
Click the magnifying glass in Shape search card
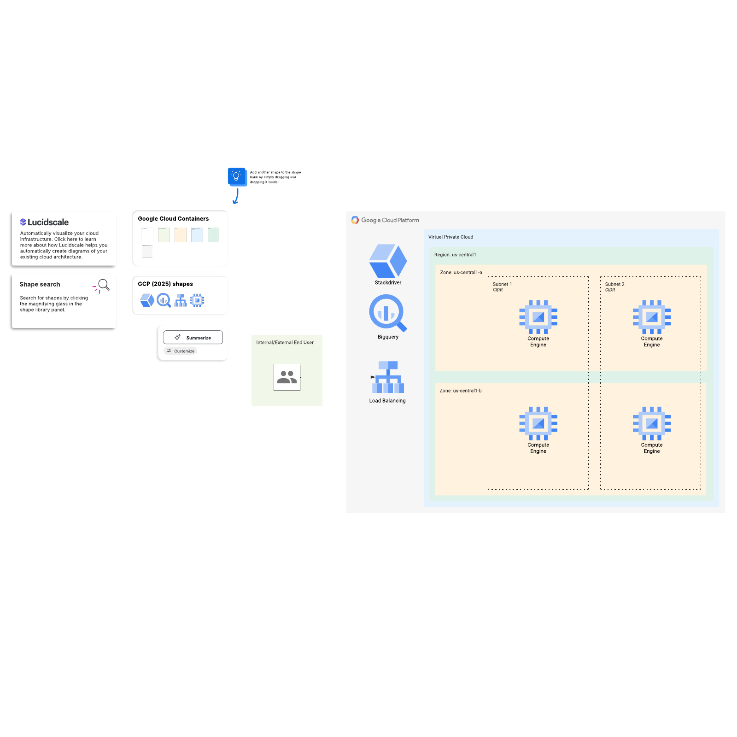(x=104, y=285)
